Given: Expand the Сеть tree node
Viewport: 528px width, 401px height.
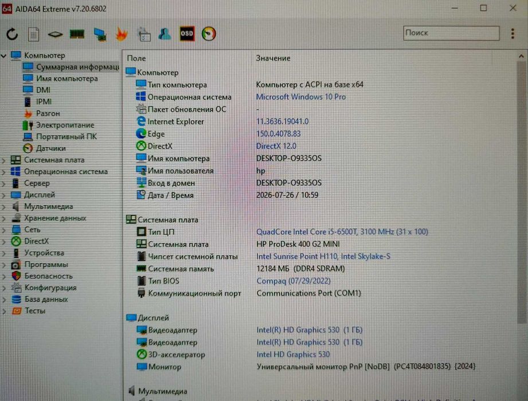Looking at the screenshot, I should tap(3, 230).
